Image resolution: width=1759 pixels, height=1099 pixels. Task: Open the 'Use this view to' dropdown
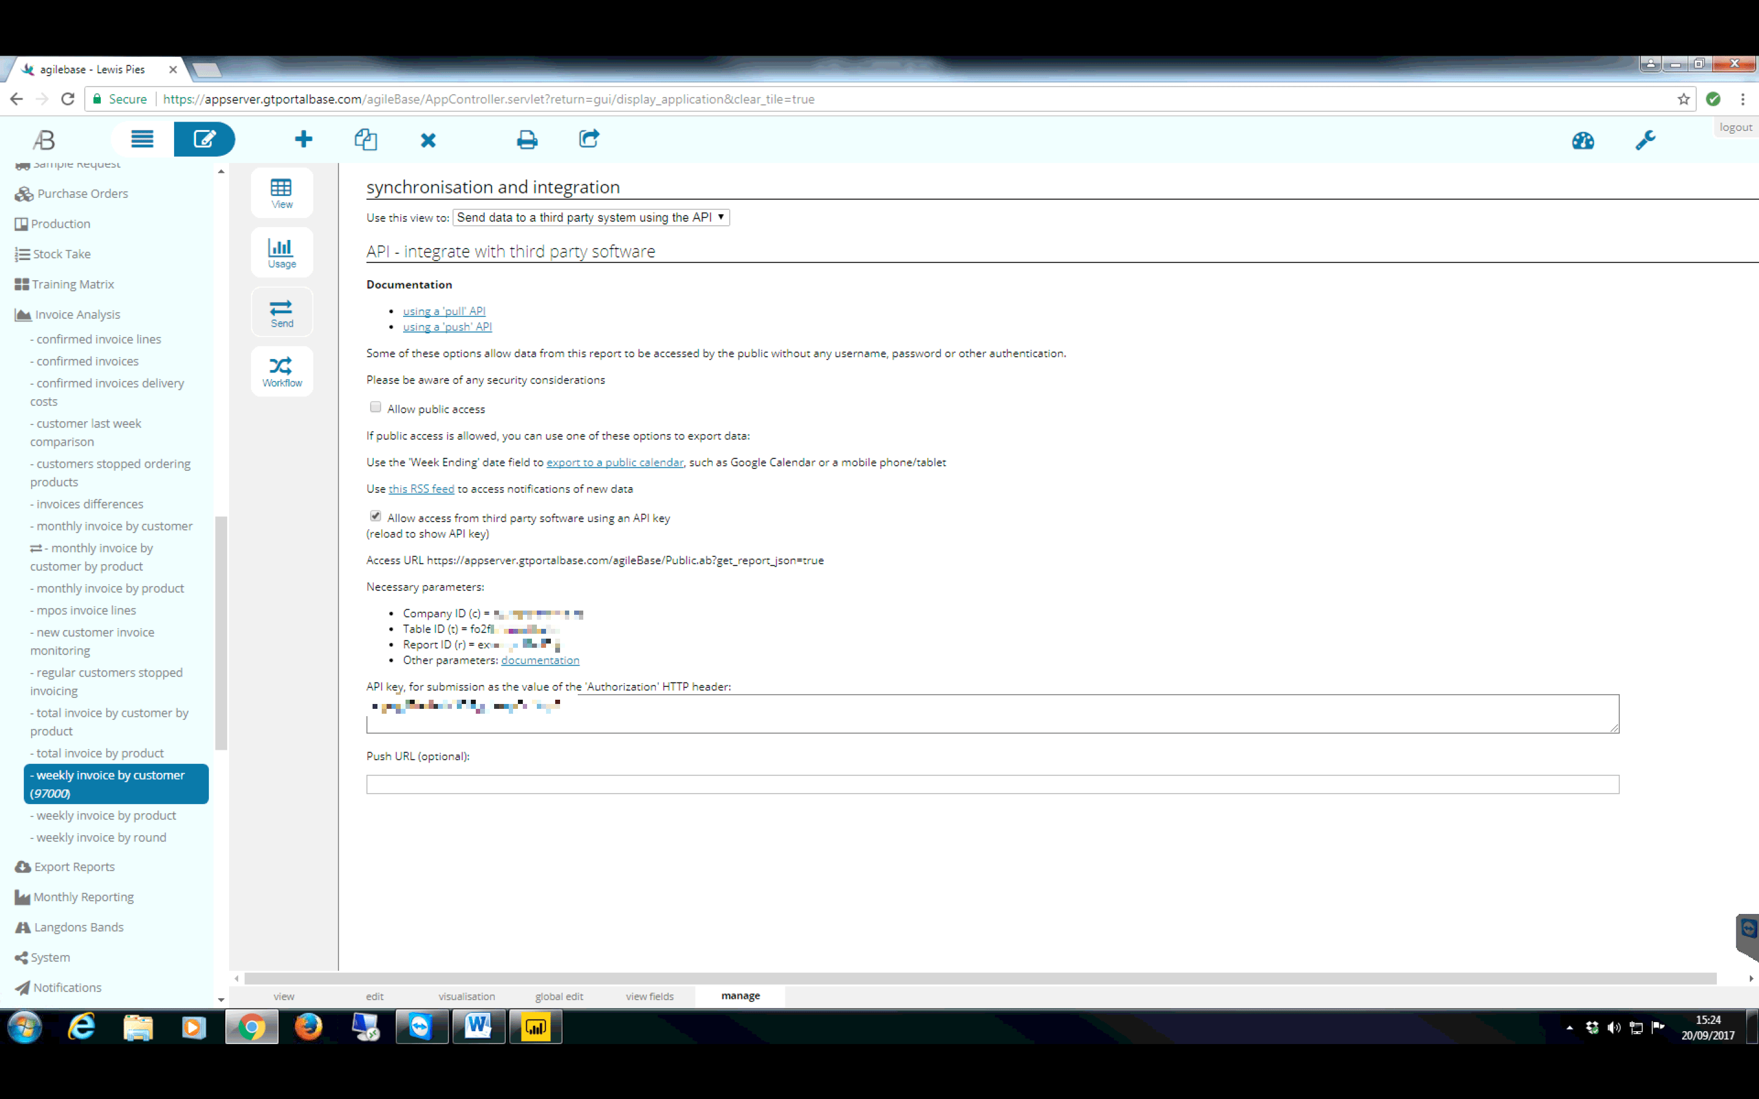point(590,217)
